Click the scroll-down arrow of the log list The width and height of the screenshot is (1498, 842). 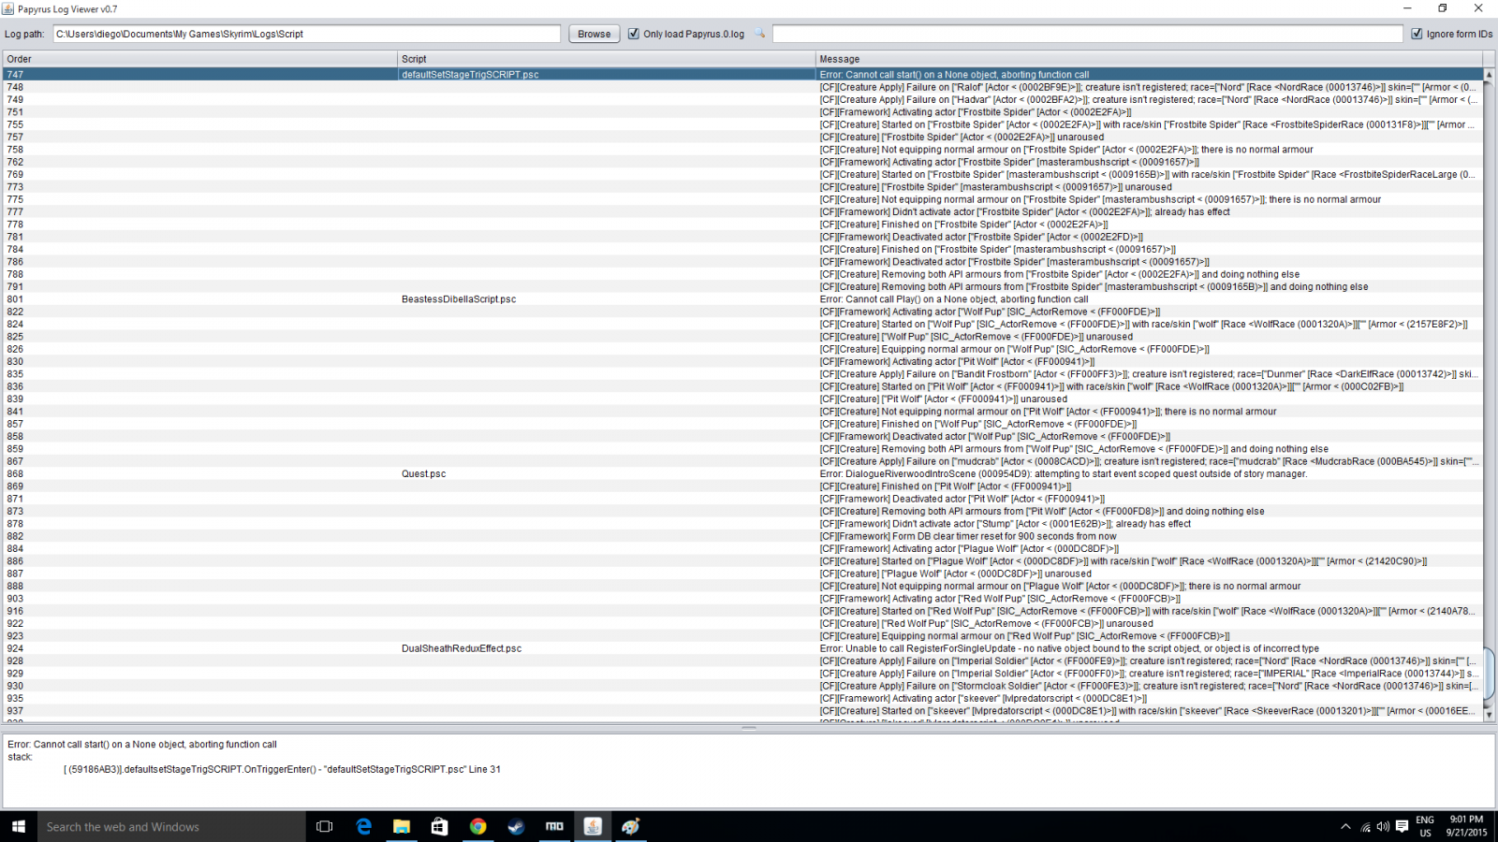click(x=1489, y=715)
